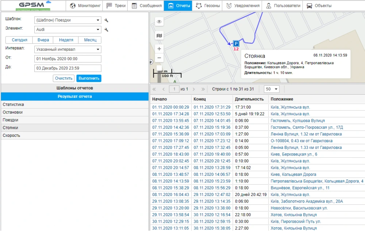This screenshot has width=365, height=231.
Task: Click the wrench icon next to Audi element
Action: click(x=106, y=30)
